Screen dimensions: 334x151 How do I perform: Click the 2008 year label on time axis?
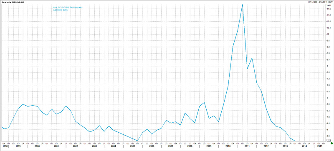coord(190,146)
